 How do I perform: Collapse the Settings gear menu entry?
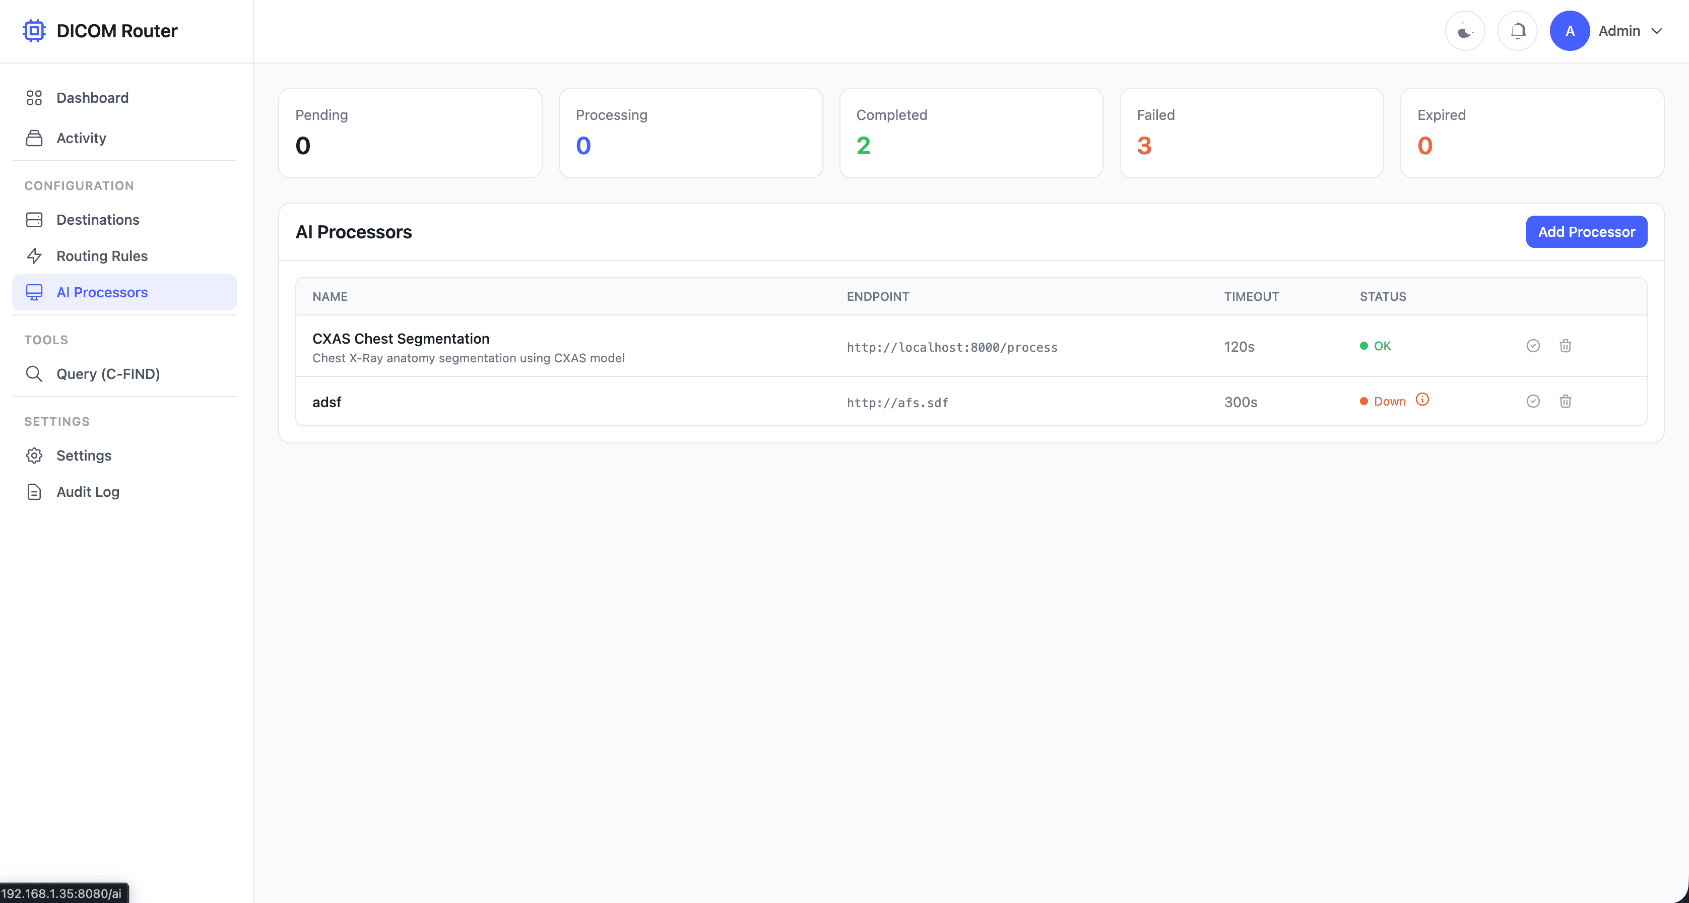coord(35,455)
